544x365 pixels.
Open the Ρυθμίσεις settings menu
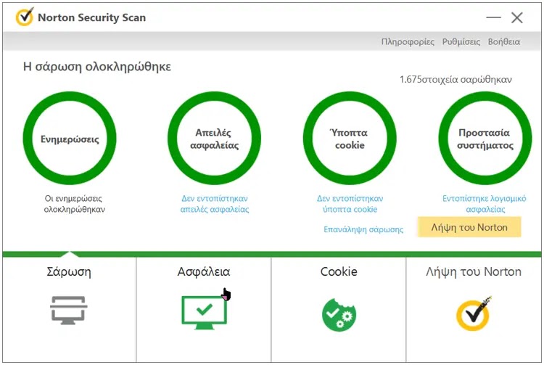point(461,41)
